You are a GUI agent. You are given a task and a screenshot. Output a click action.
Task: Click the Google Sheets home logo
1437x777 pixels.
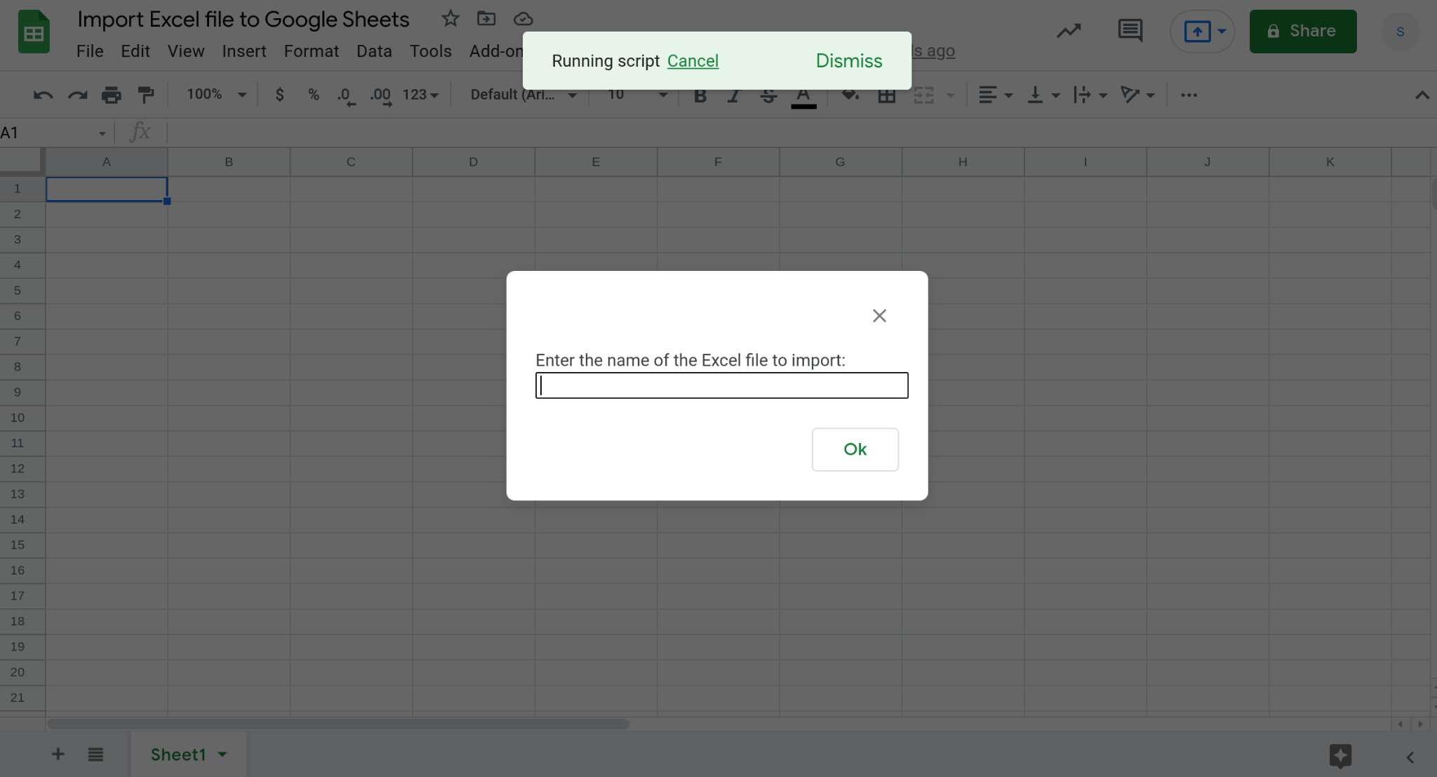tap(34, 32)
